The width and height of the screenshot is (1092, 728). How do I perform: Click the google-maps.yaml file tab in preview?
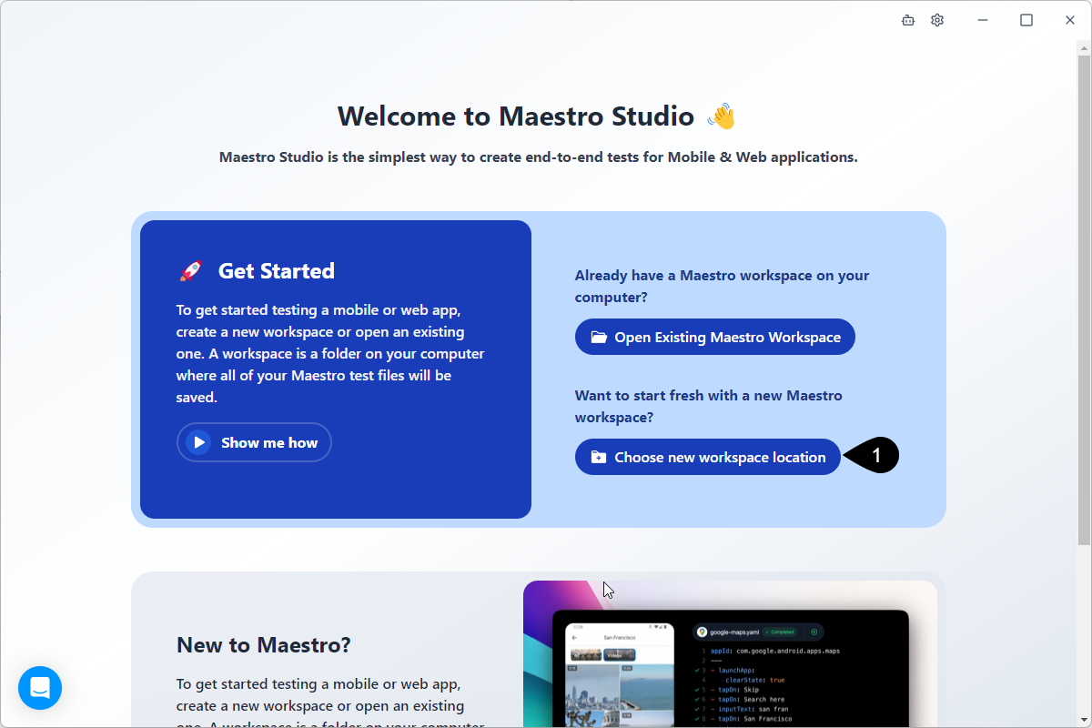(x=734, y=632)
